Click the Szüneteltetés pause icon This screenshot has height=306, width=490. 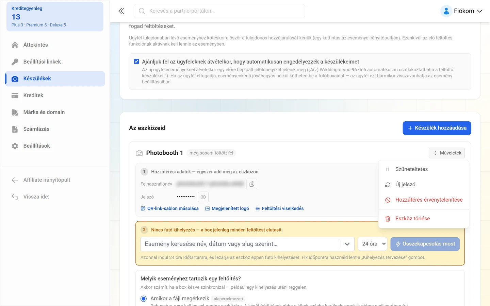tap(388, 169)
